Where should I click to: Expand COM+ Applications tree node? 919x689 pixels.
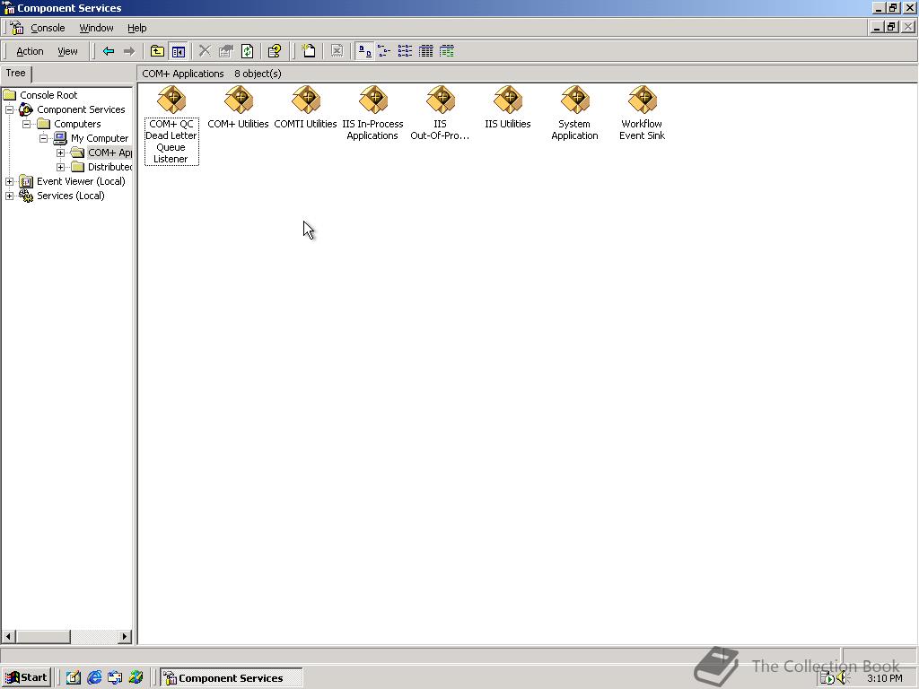tap(60, 153)
